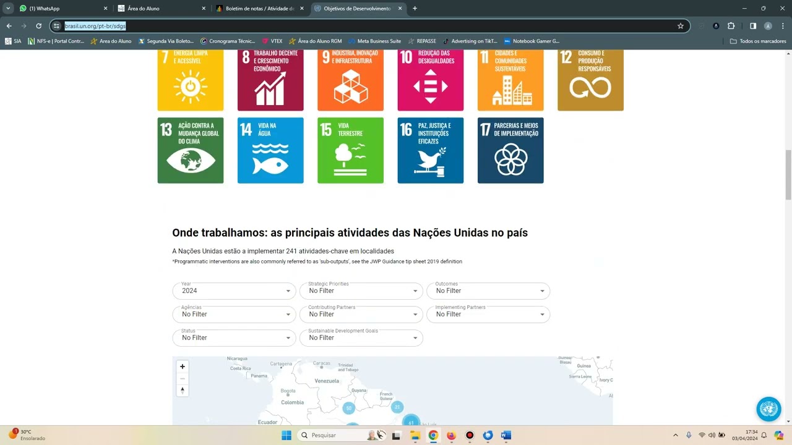Viewport: 792px width, 445px height.
Task: Open the SIA bookmark
Action: pos(13,41)
